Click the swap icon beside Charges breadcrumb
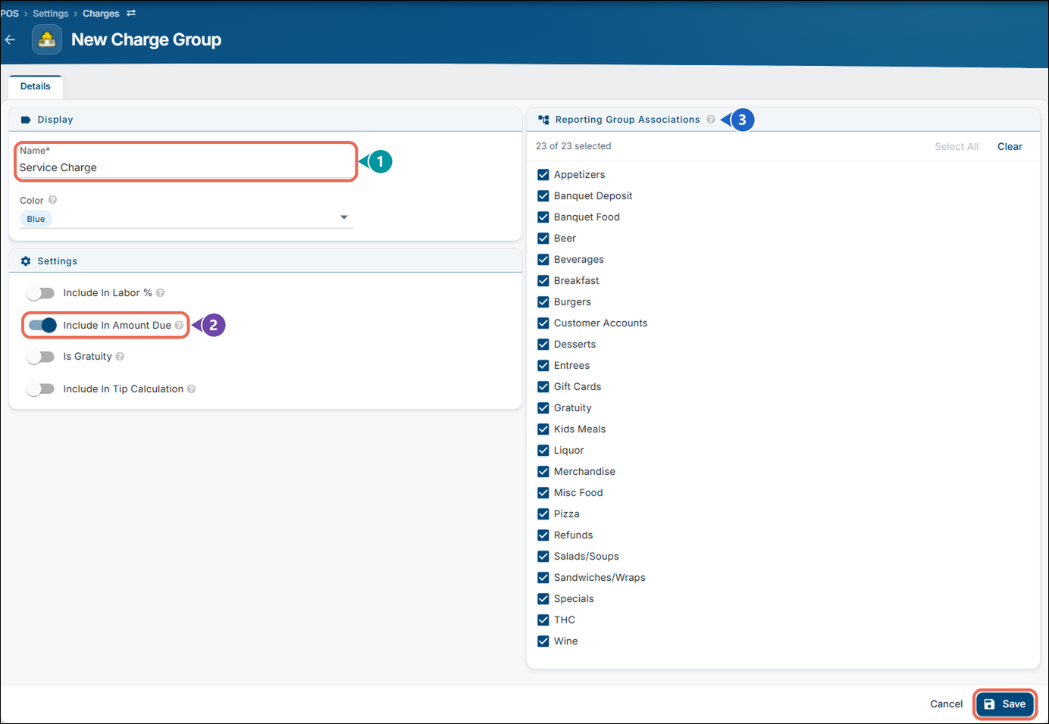The image size is (1049, 724). tap(131, 13)
